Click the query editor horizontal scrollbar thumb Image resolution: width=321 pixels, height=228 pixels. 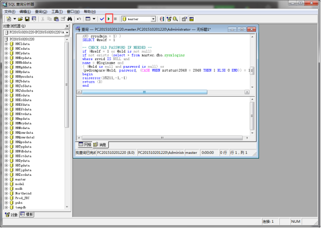tap(144, 92)
